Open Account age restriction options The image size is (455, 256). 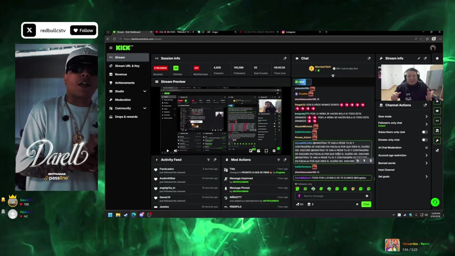click(403, 155)
